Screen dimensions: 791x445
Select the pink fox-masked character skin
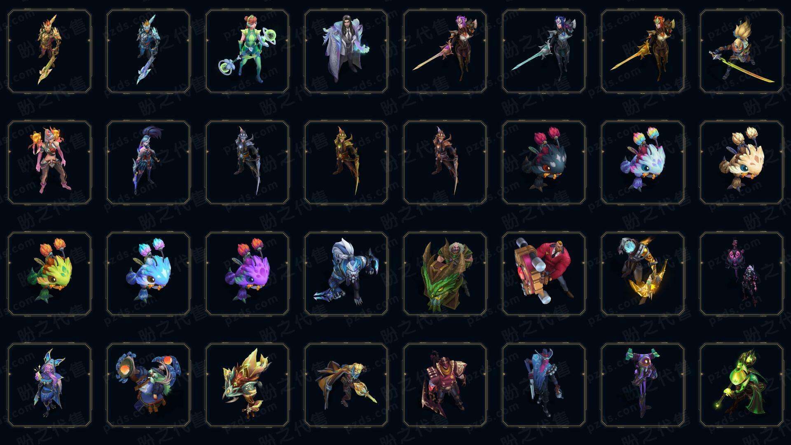coord(49,162)
